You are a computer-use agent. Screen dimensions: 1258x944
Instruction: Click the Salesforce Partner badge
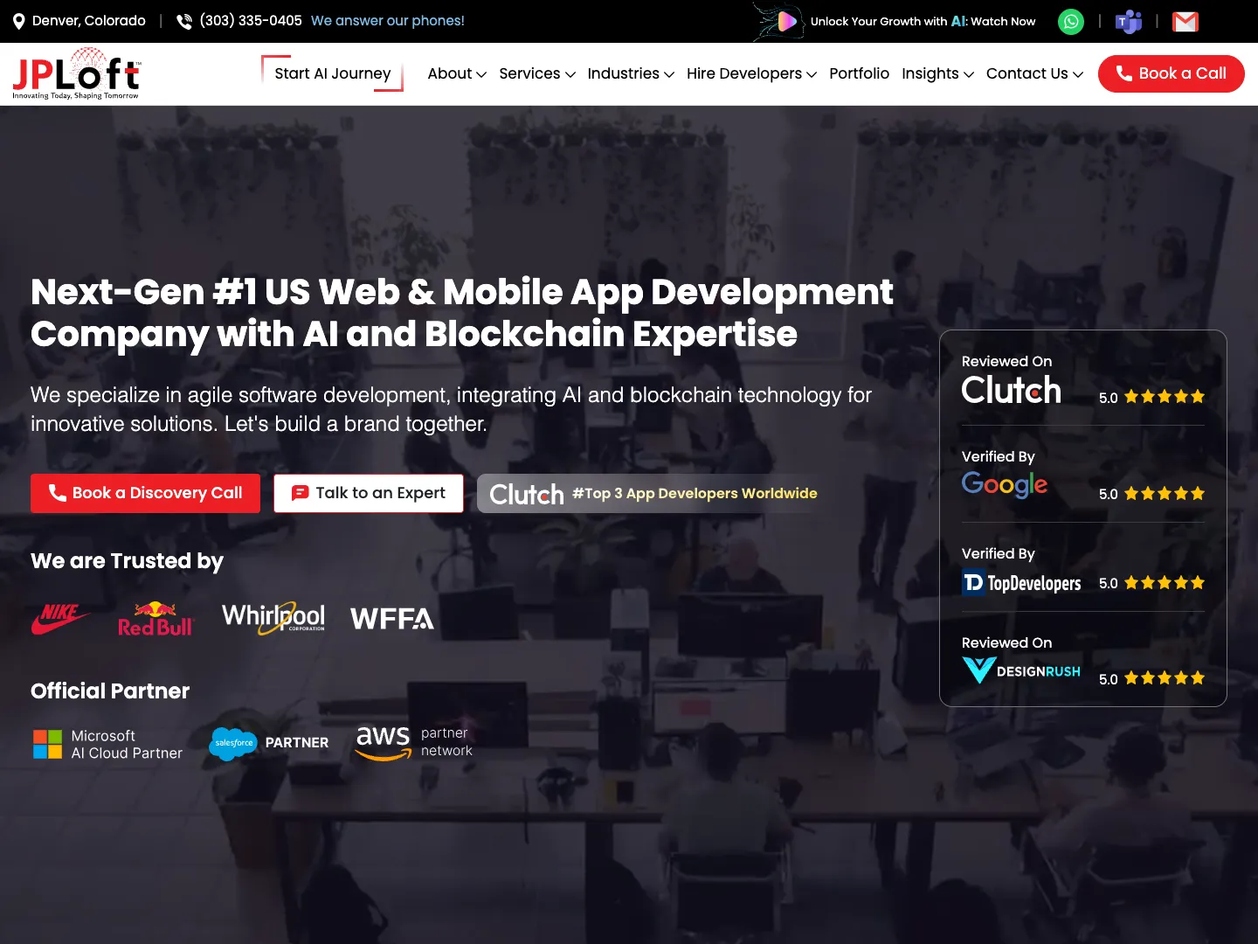(x=269, y=743)
